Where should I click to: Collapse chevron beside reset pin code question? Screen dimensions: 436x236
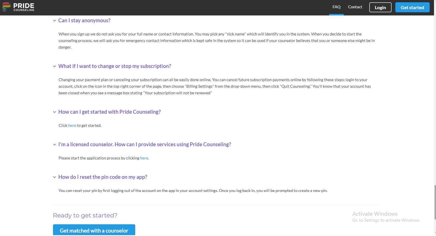pyautogui.click(x=54, y=177)
